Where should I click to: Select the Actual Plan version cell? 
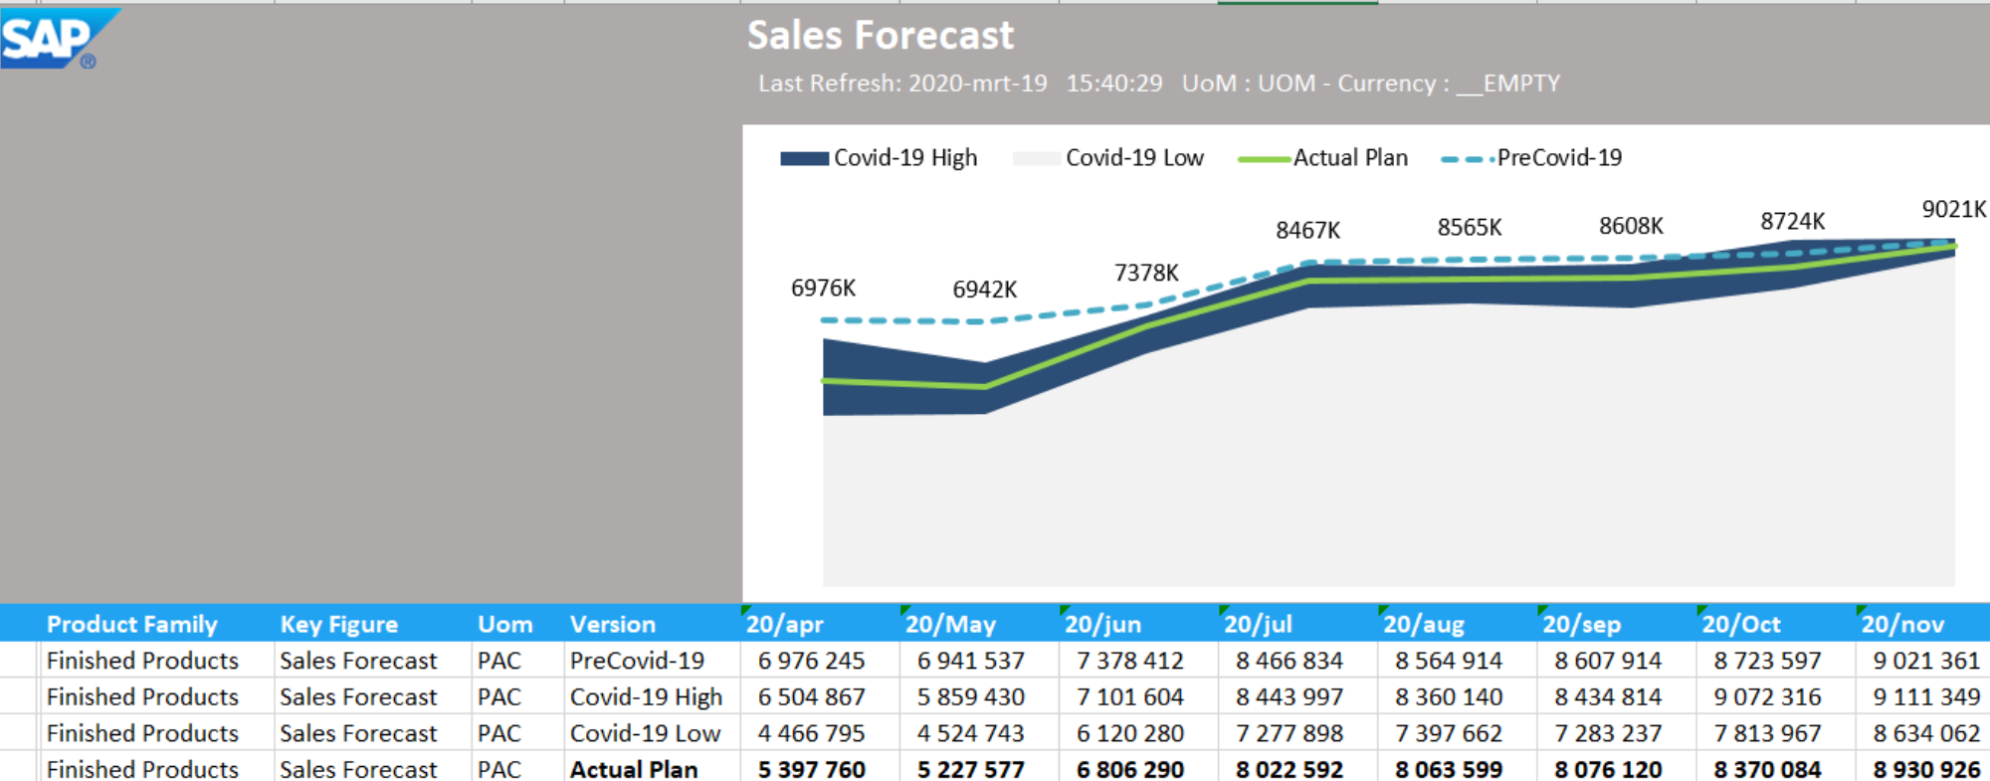click(633, 769)
